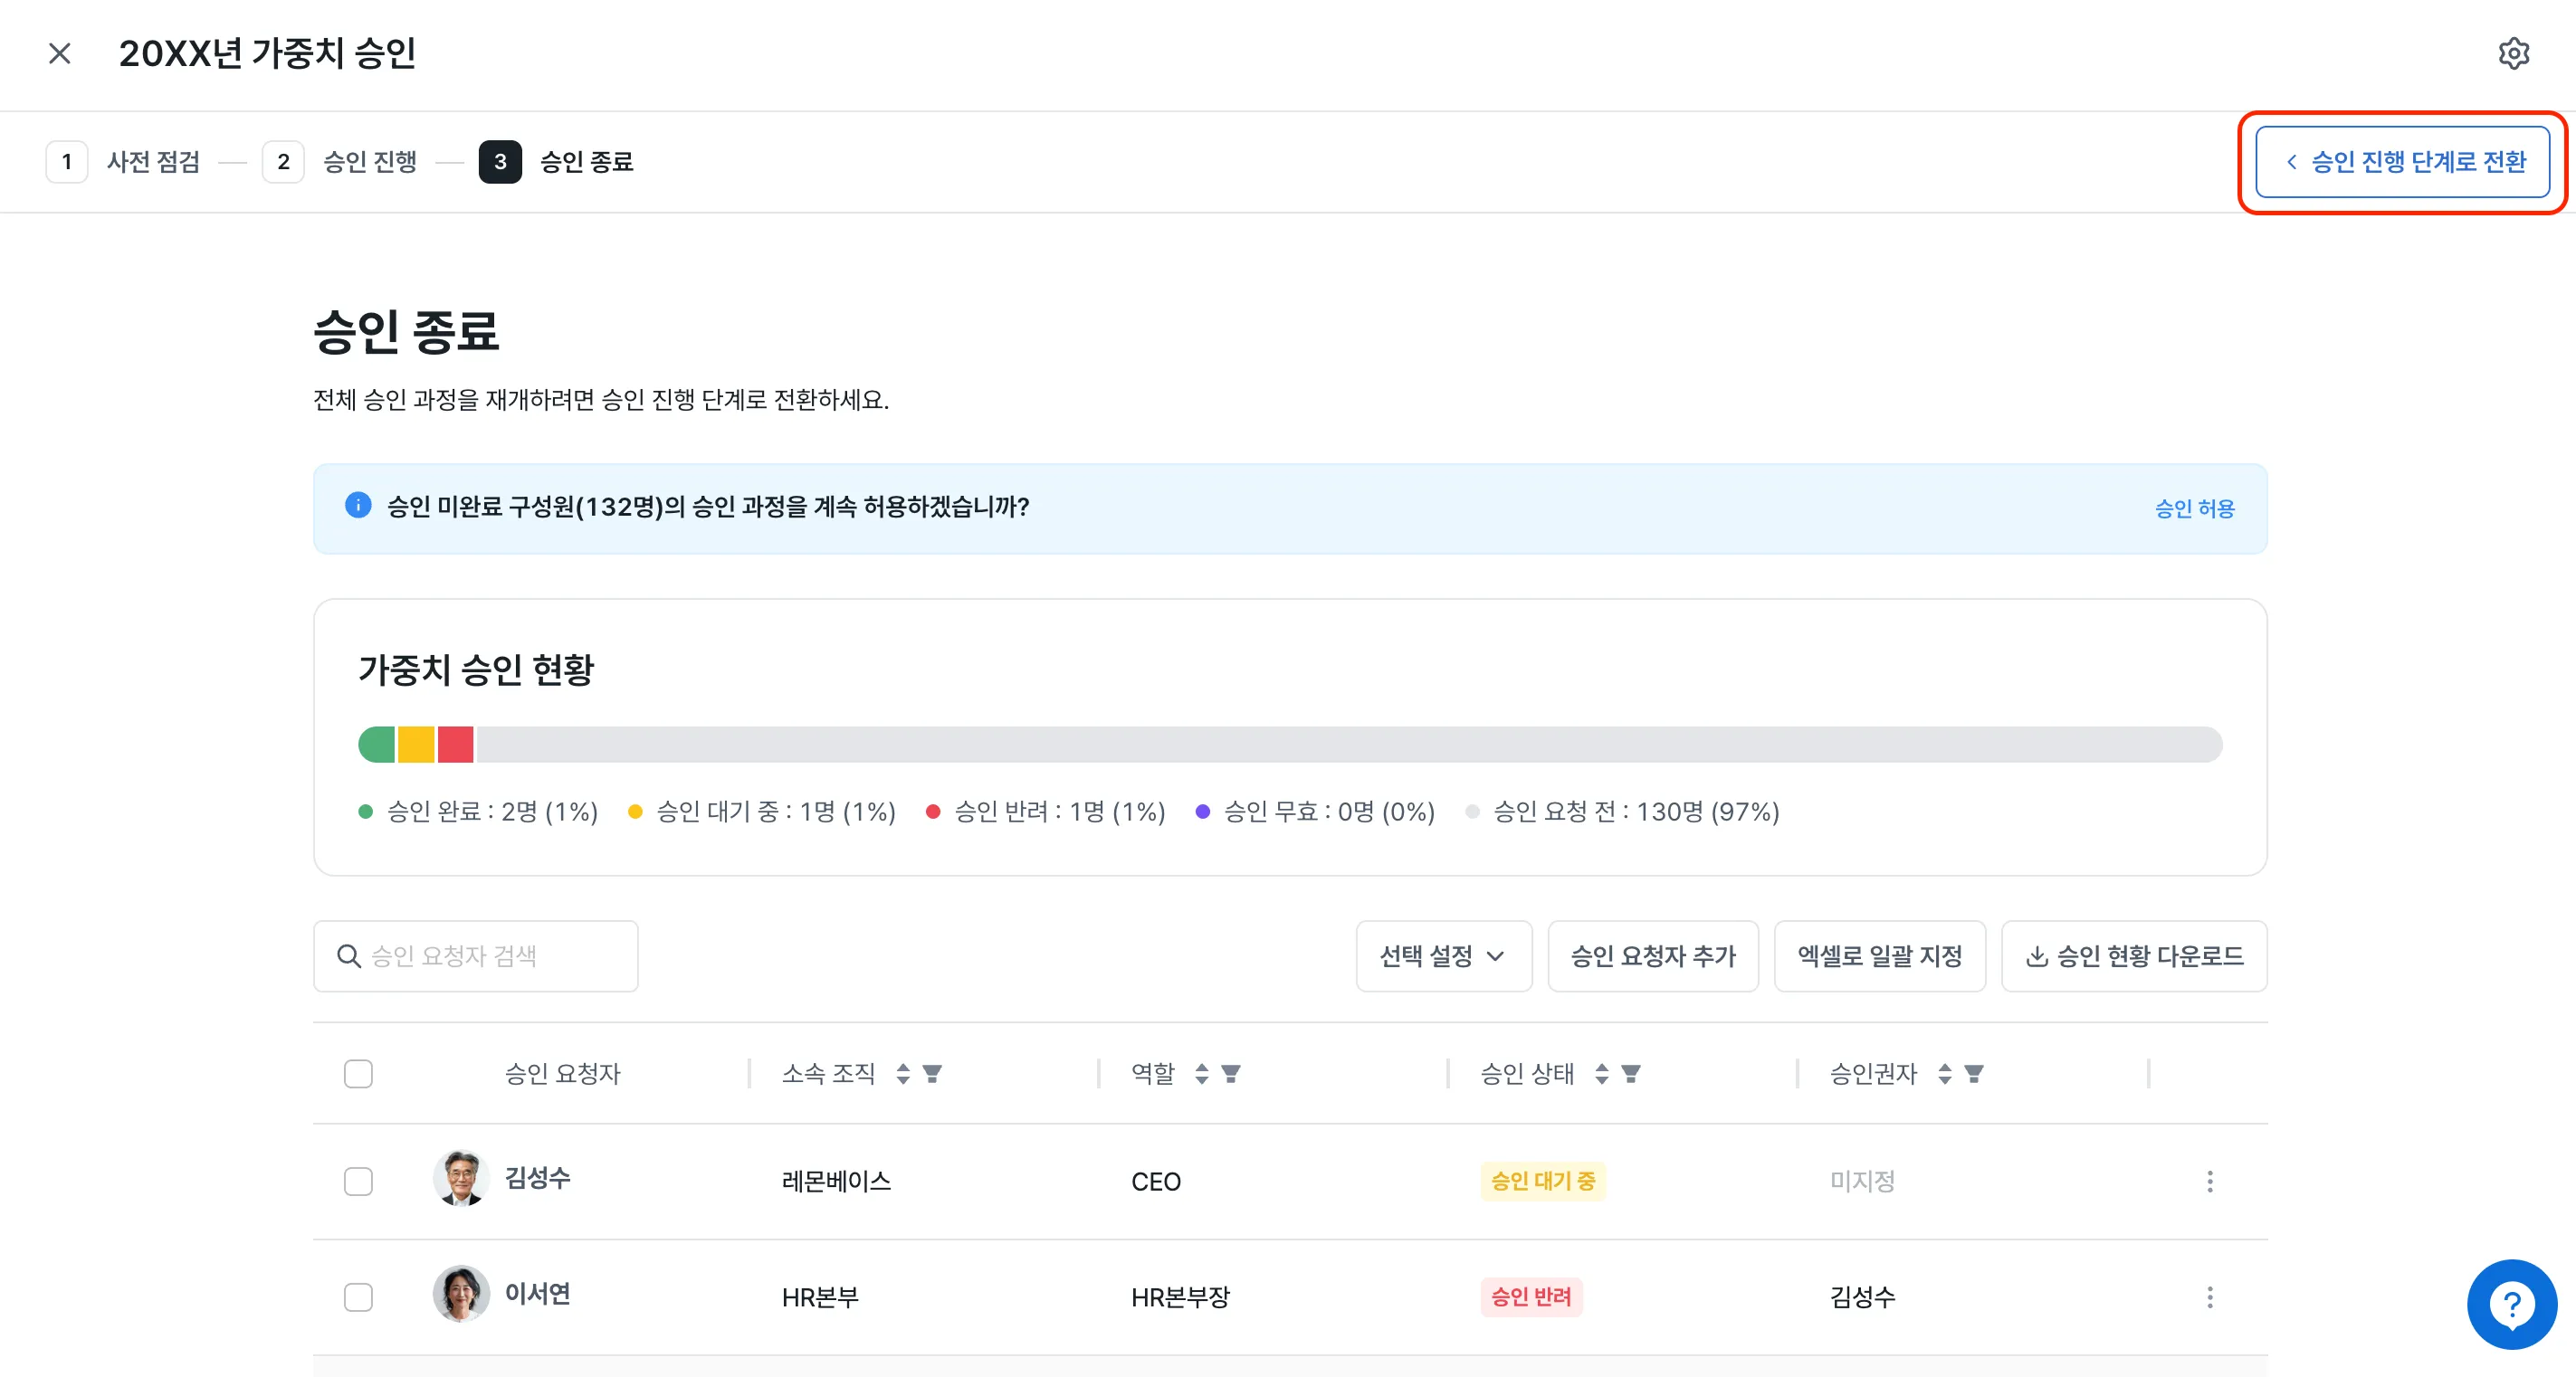Click 엑셀로 일괄 지정 button
Viewport: 2576px width, 1377px height.
(x=1879, y=956)
